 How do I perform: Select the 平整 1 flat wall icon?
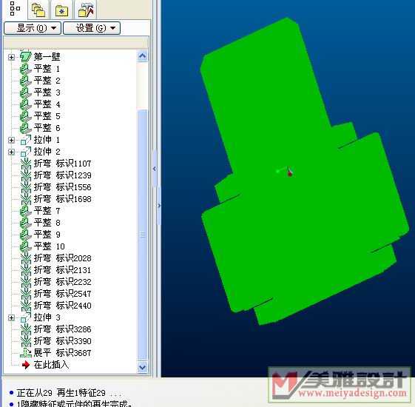tap(26, 69)
